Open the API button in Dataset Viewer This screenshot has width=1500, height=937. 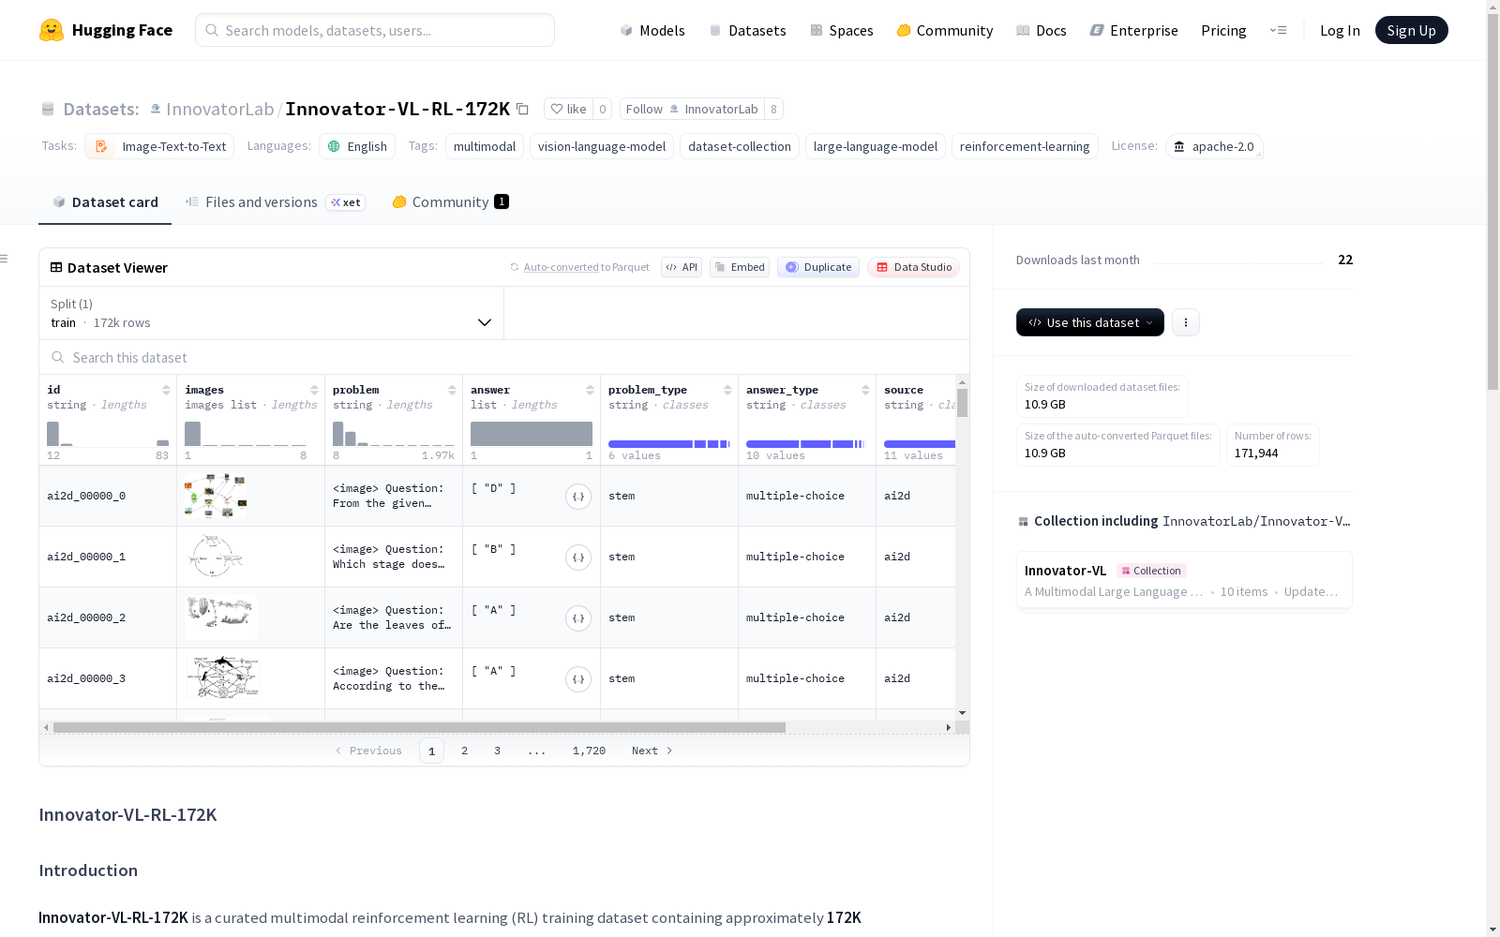tap(682, 267)
